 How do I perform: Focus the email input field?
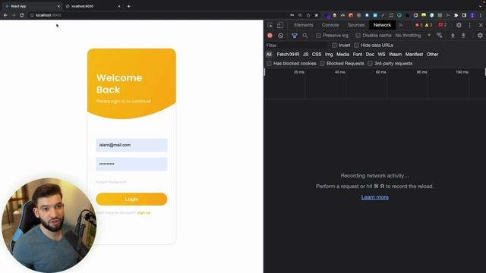coord(131,145)
